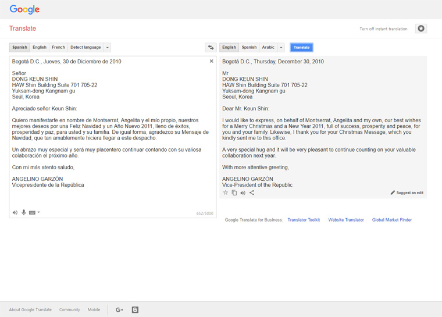Image resolution: width=442 pixels, height=317 pixels.
Task: Listen to the Spanish source text
Action: (x=15, y=212)
